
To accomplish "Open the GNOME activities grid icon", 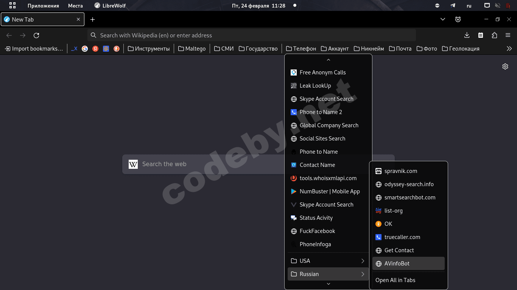I will 12,6.
